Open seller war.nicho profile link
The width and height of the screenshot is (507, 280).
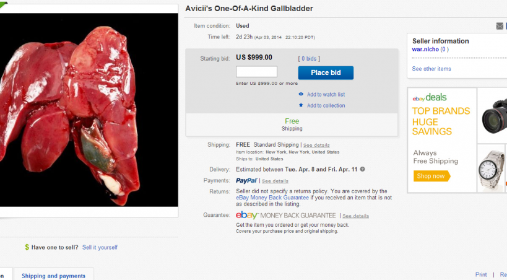425,50
